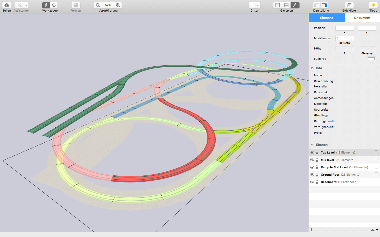Switch to the Dokument tab
Image resolution: width=380 pixels, height=237 pixels.
tap(362, 18)
